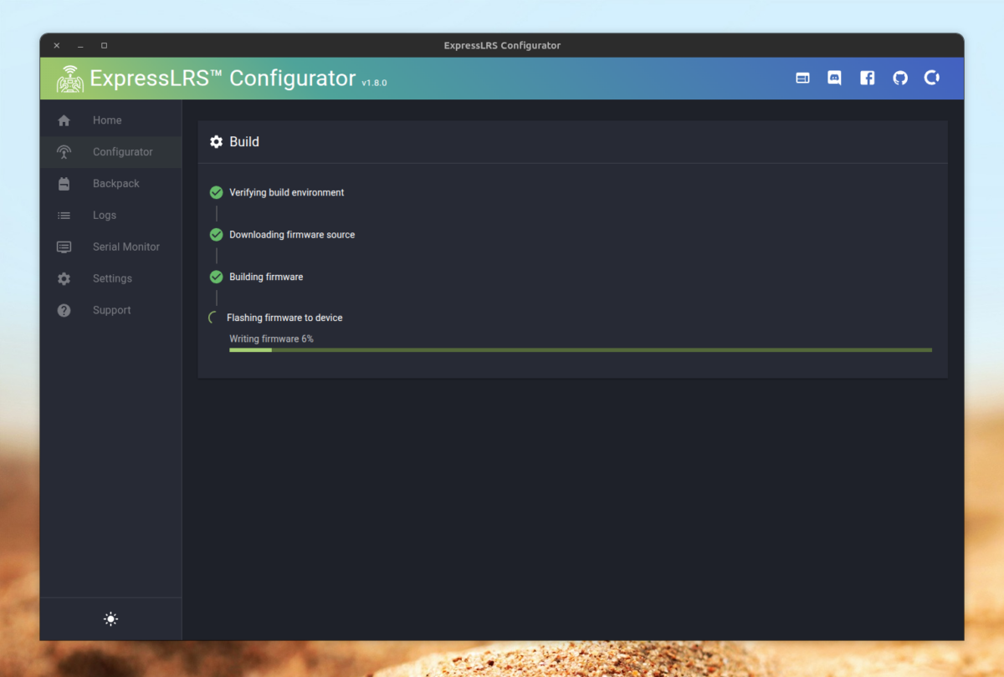Open Settings in the sidebar
1004x677 pixels.
pyautogui.click(x=110, y=279)
